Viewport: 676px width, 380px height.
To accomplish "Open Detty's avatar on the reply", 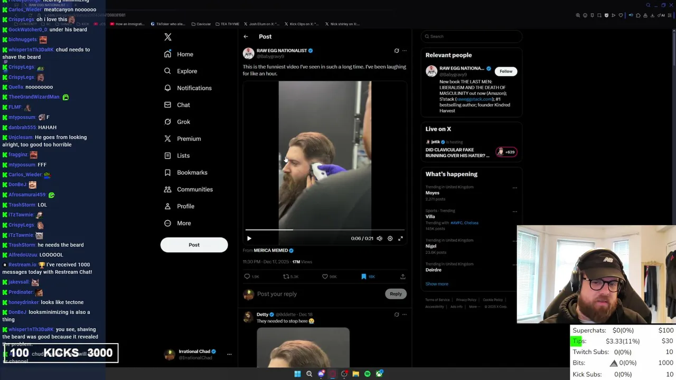I will pos(248,317).
